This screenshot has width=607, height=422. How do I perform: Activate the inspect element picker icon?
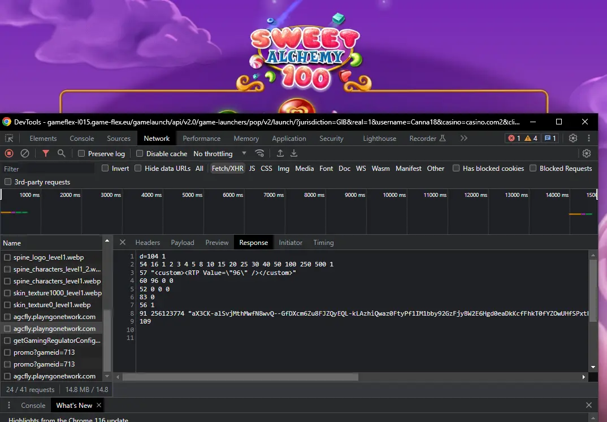pos(9,139)
